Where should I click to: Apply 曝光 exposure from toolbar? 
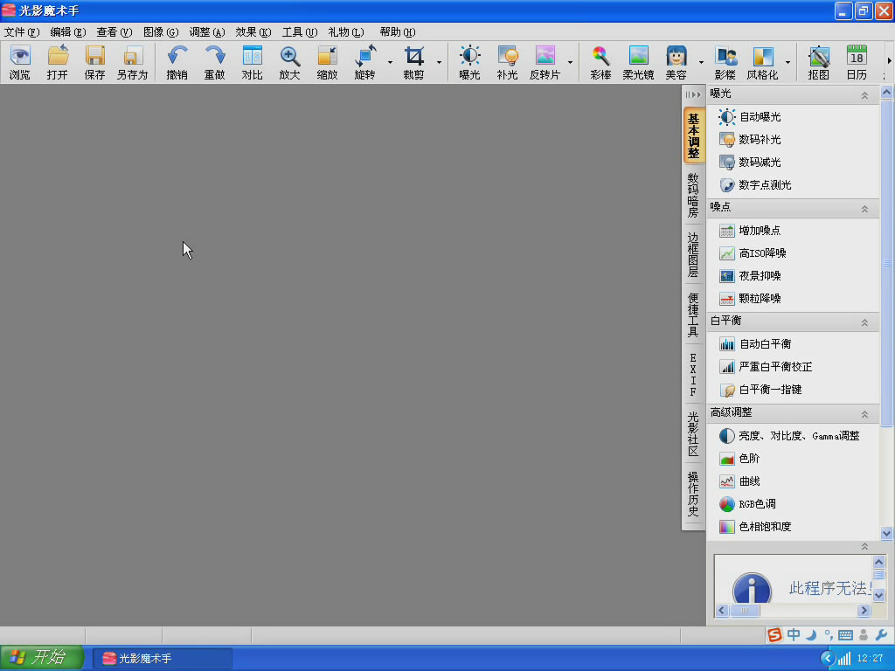[469, 62]
